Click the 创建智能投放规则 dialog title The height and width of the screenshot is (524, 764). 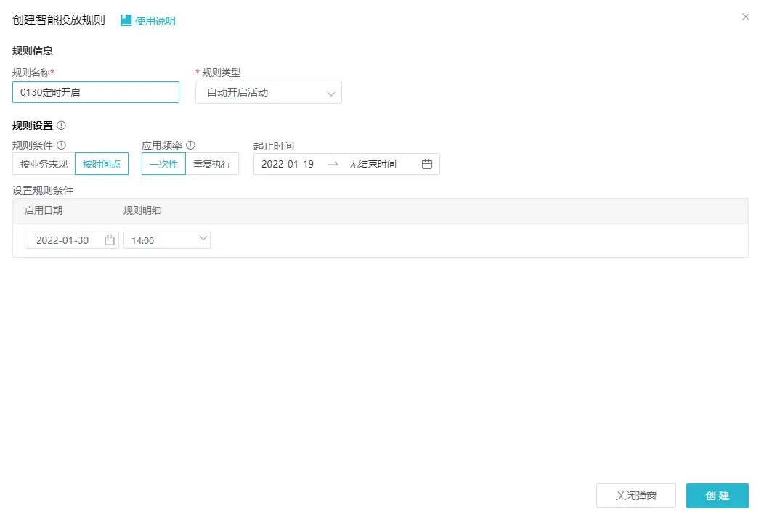[59, 20]
